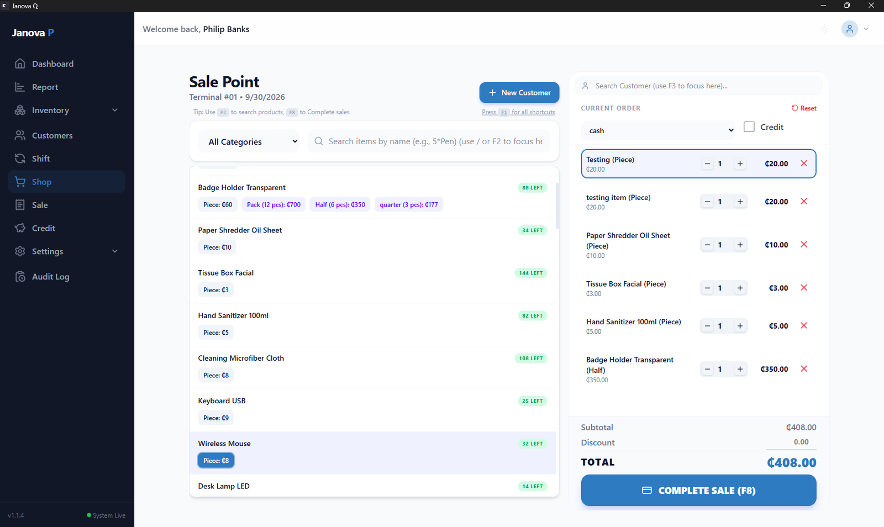Open the user profile avatar
884x527 pixels.
click(x=850, y=29)
